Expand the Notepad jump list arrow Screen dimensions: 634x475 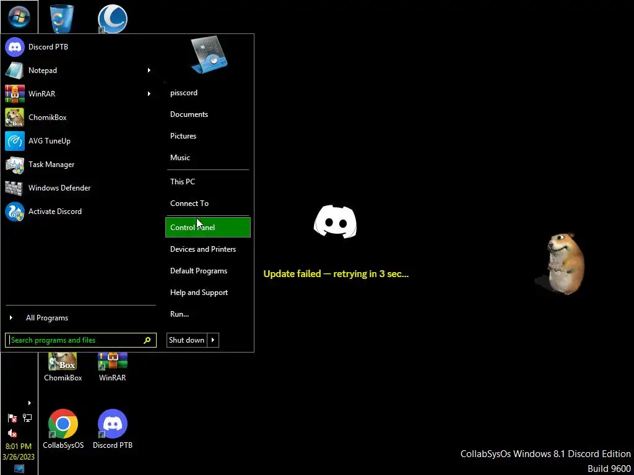149,71
